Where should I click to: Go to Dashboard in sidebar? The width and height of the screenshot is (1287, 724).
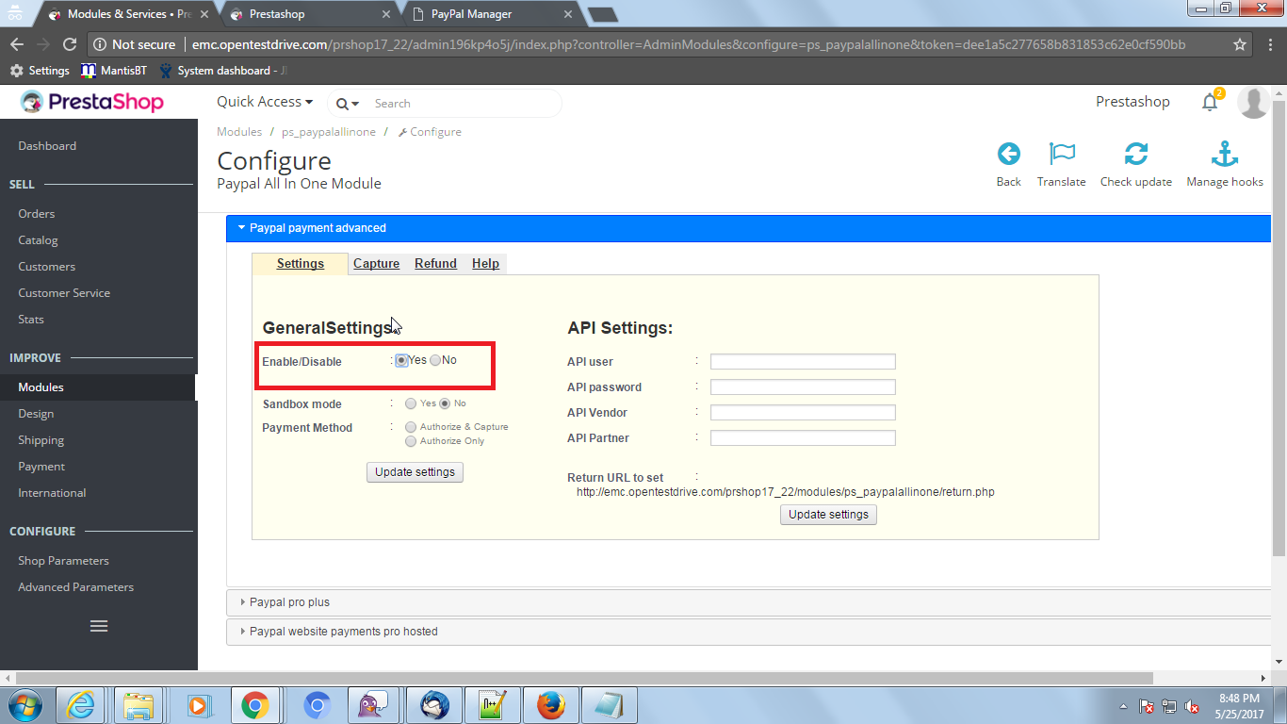(47, 146)
